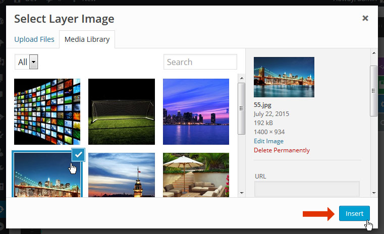Close the Select Layer Image dialog

(365, 19)
